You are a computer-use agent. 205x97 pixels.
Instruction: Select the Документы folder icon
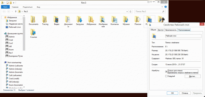(68, 19)
